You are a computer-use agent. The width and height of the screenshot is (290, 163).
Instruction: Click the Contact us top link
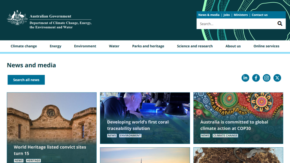point(260,15)
